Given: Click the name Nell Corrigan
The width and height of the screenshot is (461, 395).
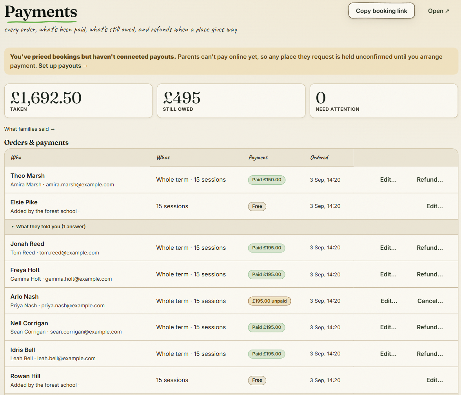Looking at the screenshot, I should coord(29,323).
